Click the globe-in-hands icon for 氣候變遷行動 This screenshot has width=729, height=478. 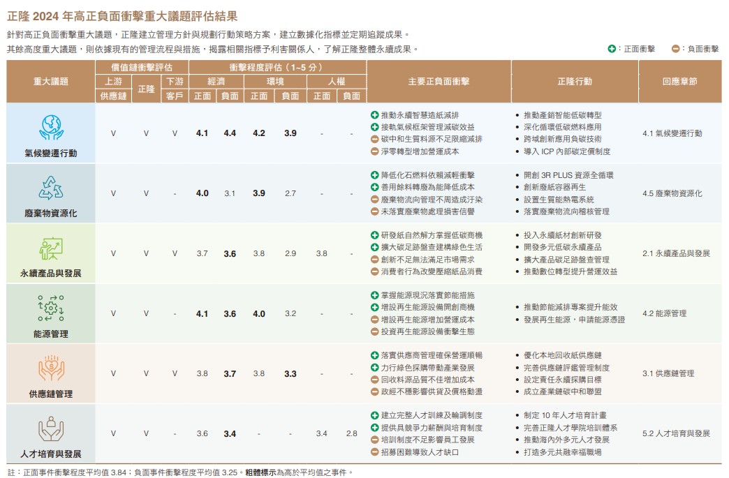51,127
